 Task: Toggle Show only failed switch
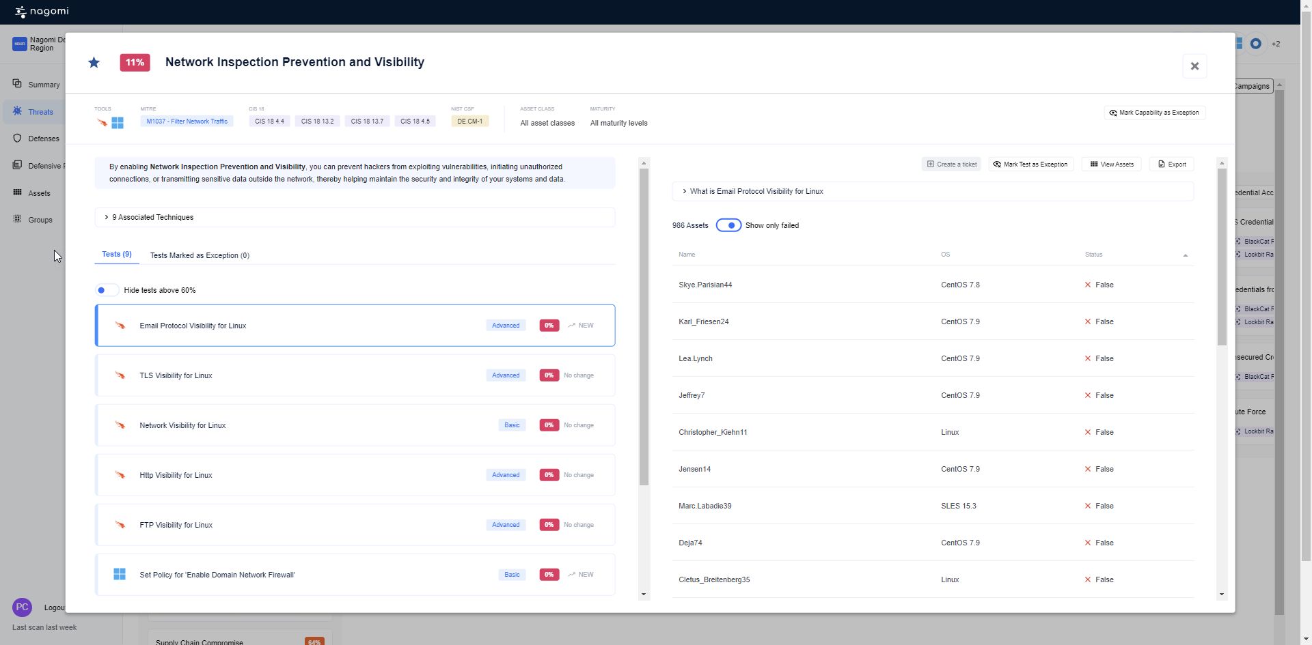coord(728,225)
